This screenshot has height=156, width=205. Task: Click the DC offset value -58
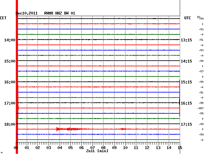(x=201, y=113)
